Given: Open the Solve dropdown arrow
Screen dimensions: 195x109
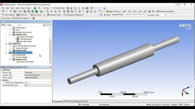Looking at the screenshot, I should coord(51,8).
